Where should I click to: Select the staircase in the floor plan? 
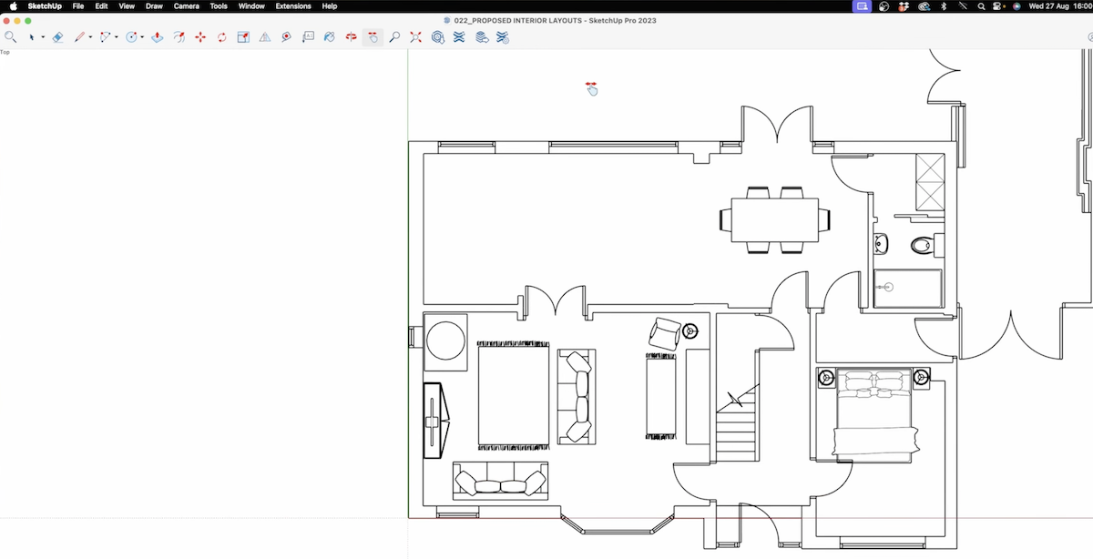(736, 423)
